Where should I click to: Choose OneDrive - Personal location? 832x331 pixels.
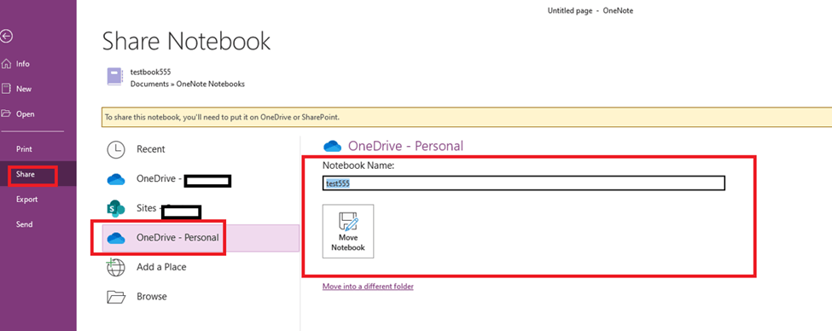pos(201,238)
